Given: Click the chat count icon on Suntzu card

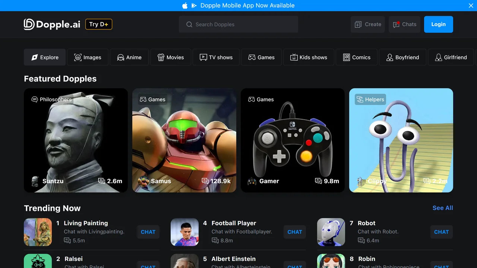Looking at the screenshot, I should [x=101, y=181].
